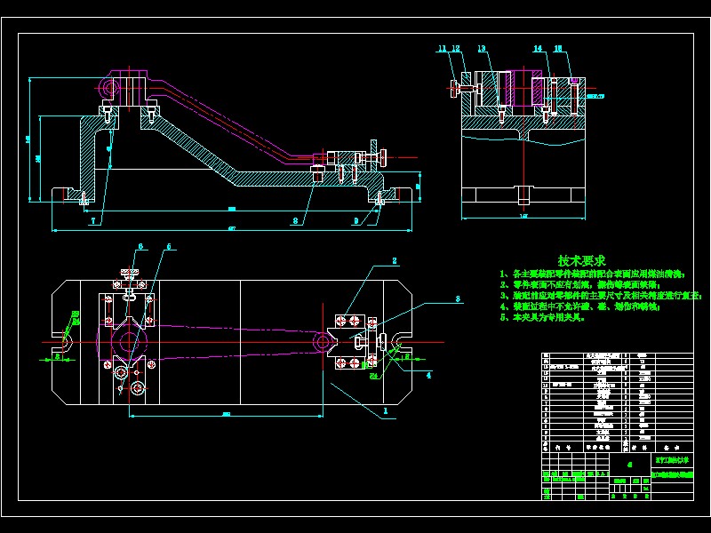The width and height of the screenshot is (711, 533).
Task: Select requirement line 5 本夹具为专用夹具
Action: [542, 318]
